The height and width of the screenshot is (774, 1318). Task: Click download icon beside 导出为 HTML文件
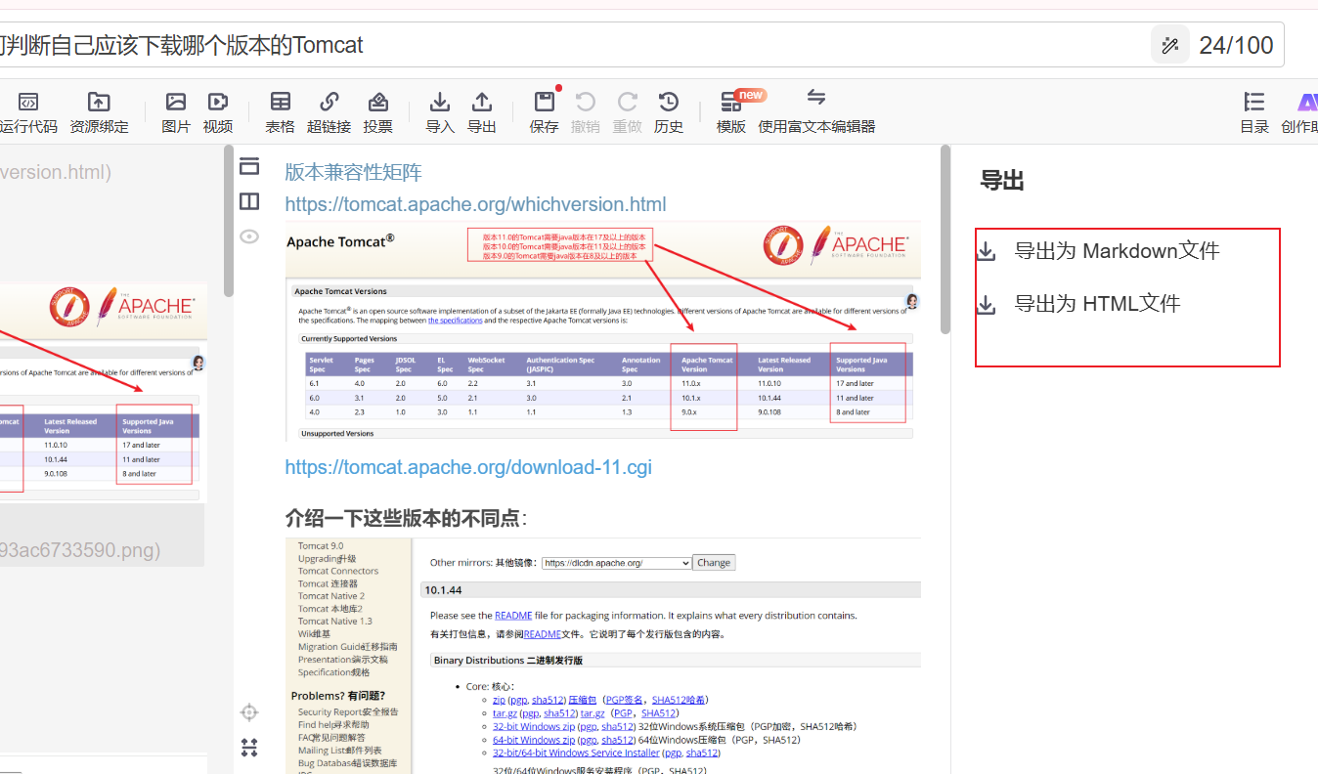tap(988, 305)
